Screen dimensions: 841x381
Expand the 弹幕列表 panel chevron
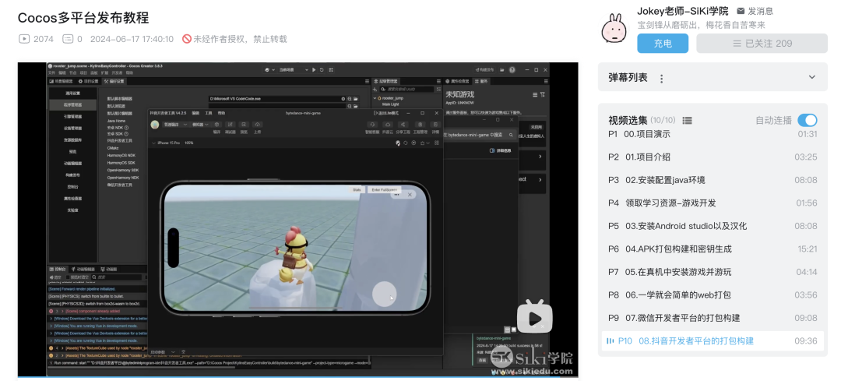pos(811,77)
